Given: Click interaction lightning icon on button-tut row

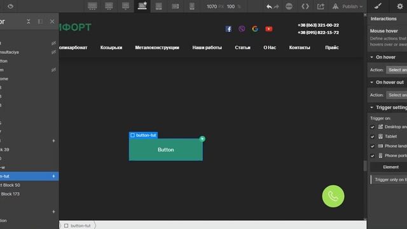Looking at the screenshot, I should (x=53, y=176).
